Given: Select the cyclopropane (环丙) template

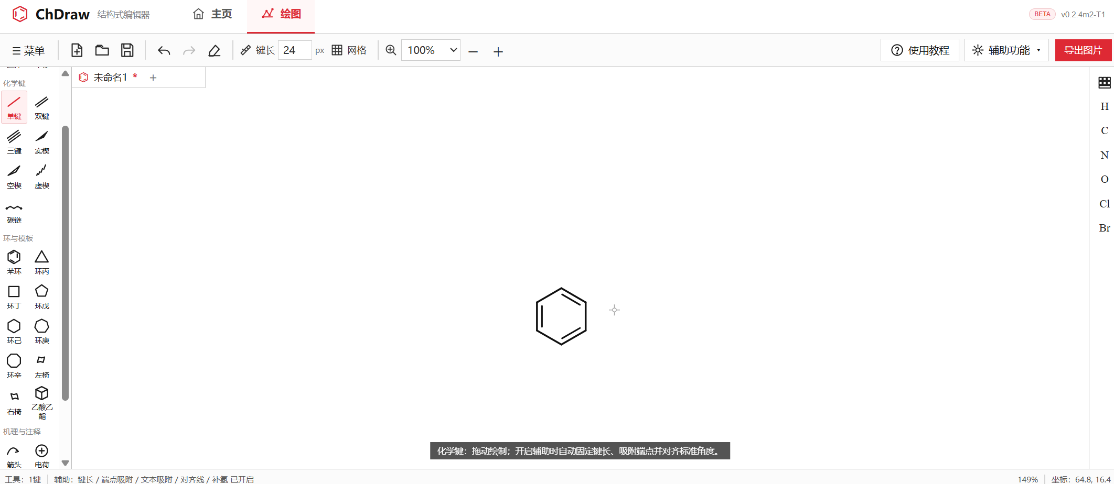Looking at the screenshot, I should (42, 262).
